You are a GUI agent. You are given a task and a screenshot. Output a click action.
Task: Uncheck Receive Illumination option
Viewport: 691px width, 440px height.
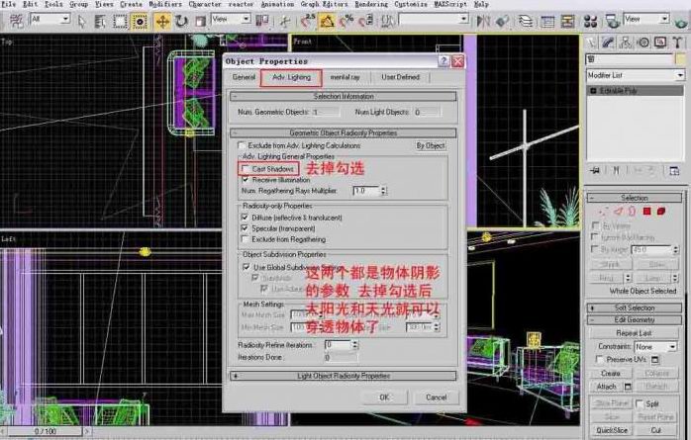tap(246, 180)
